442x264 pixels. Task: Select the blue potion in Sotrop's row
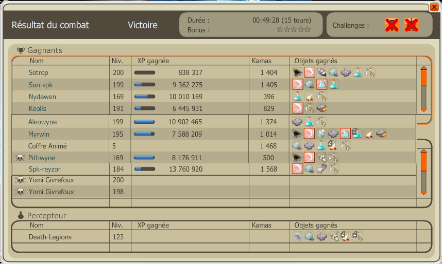[x=358, y=72]
